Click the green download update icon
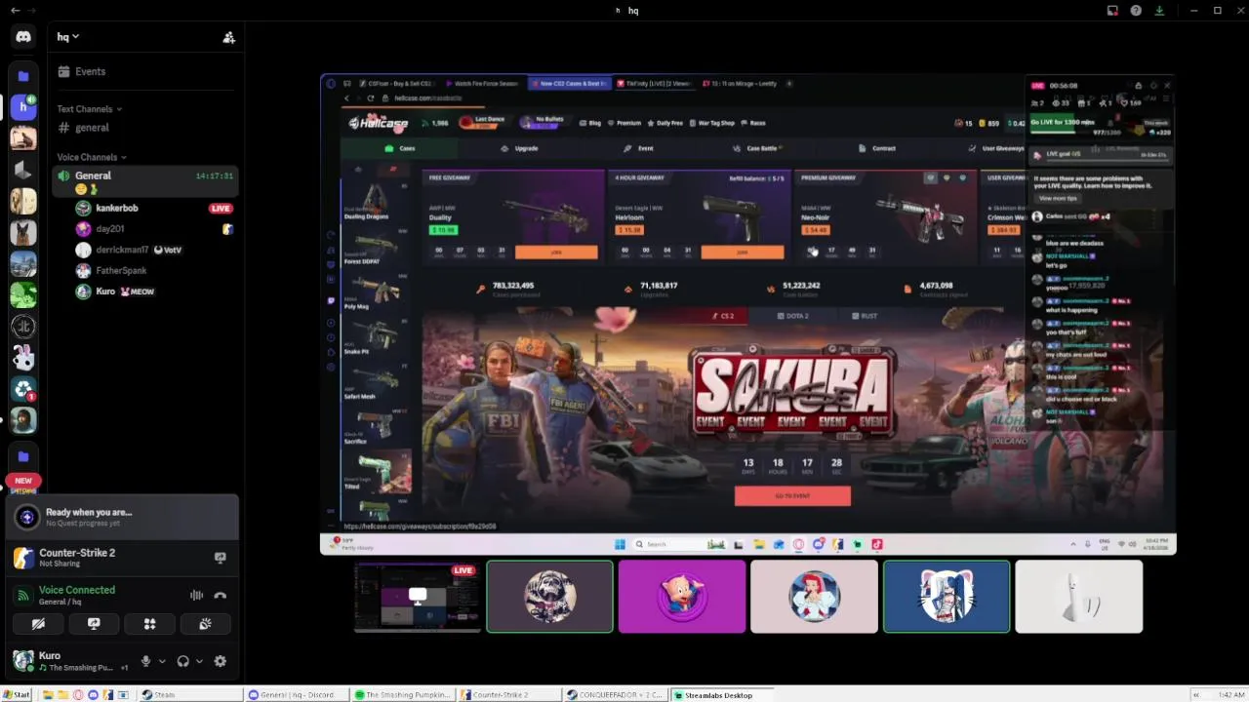The width and height of the screenshot is (1249, 702). tap(1159, 11)
